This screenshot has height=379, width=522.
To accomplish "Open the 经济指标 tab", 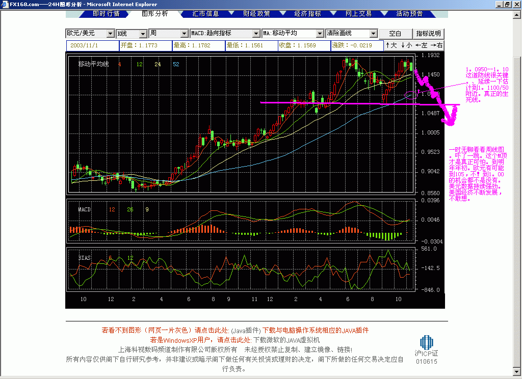I will [x=307, y=14].
